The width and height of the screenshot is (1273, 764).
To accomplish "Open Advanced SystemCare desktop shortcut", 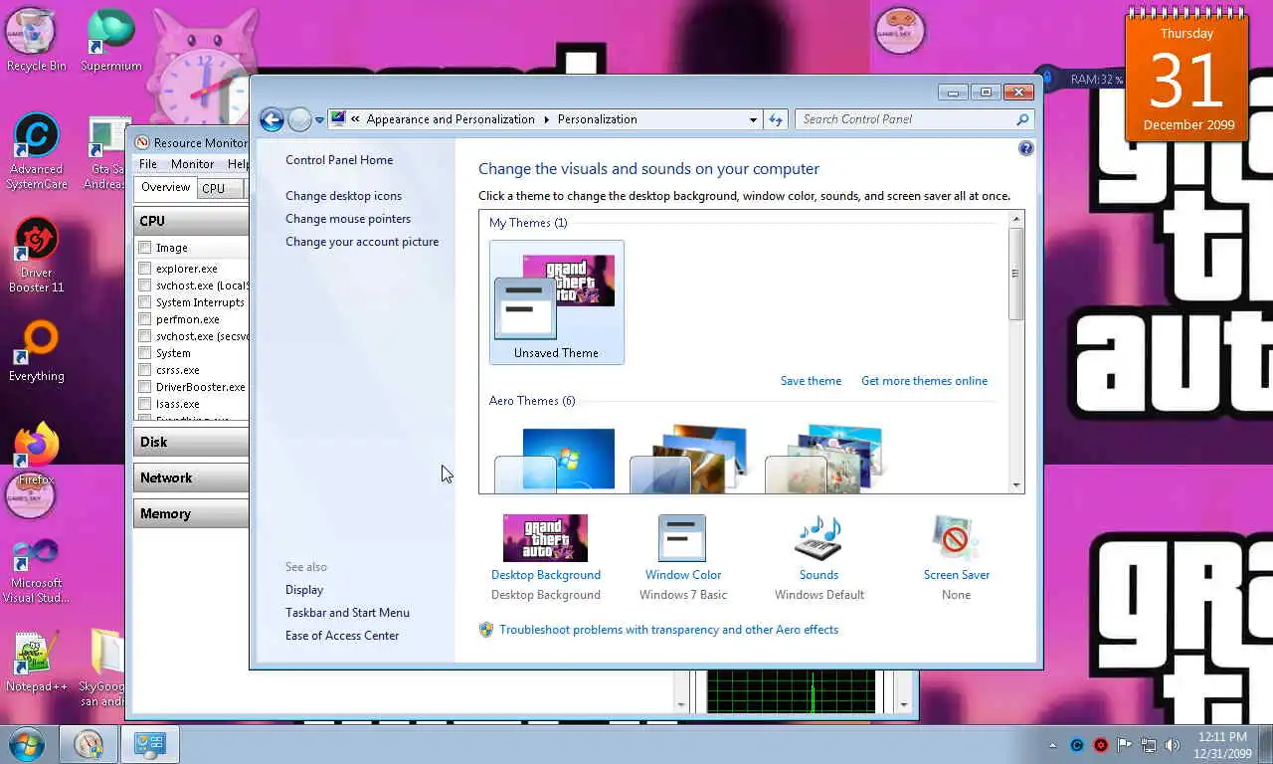I will [36, 151].
